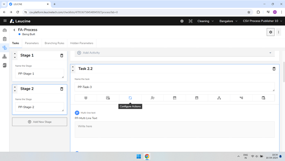Click the Leucine logo
The image size is (285, 161).
point(20,21)
